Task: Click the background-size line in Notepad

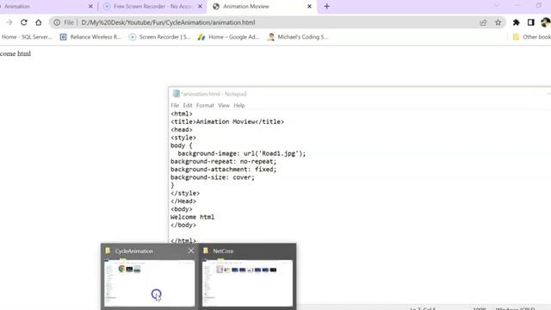Action: [213, 177]
